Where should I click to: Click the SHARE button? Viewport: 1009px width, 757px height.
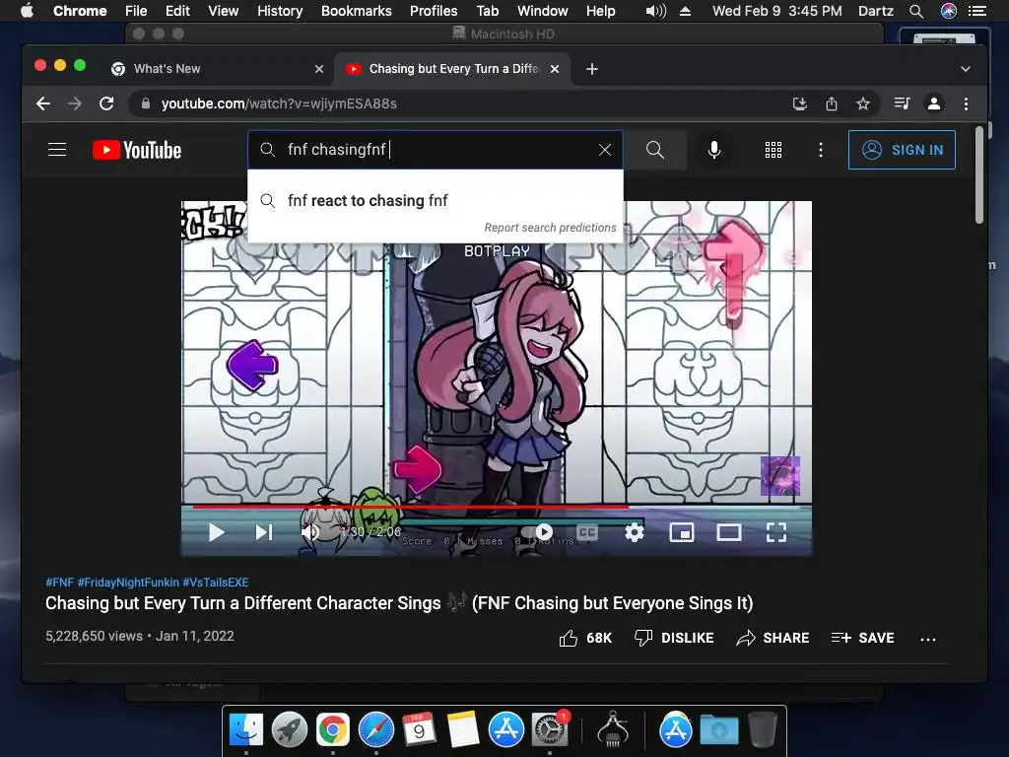773,638
